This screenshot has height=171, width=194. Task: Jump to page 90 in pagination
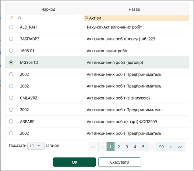pyautogui.click(x=162, y=147)
